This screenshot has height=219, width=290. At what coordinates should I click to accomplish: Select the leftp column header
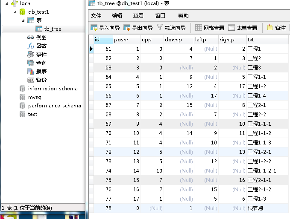coord(206,40)
